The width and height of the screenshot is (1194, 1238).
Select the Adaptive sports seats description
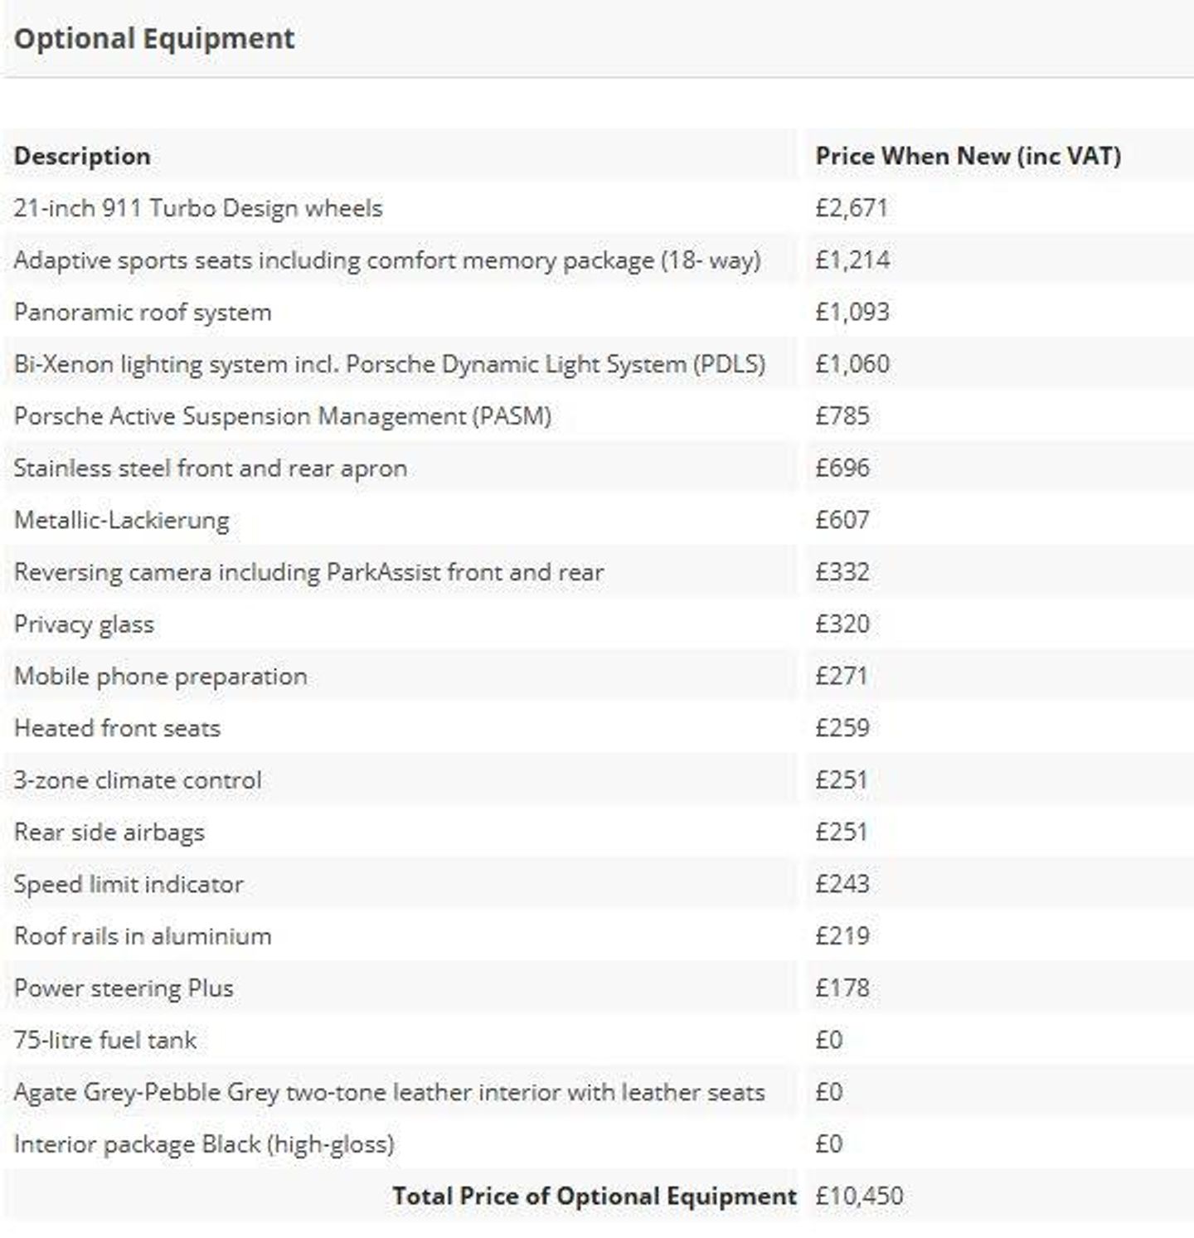pos(387,260)
